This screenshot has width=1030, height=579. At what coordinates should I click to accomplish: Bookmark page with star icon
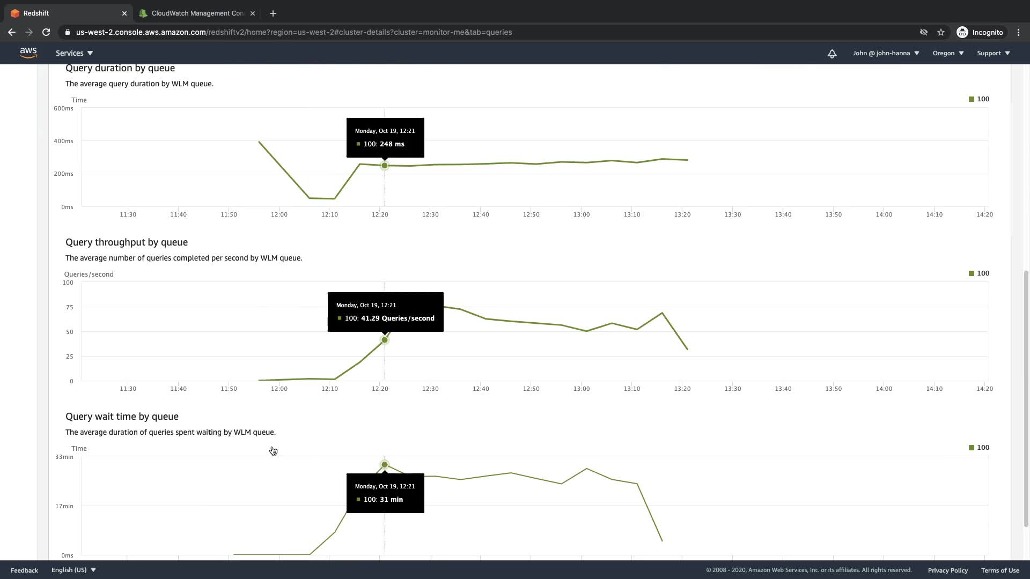point(940,32)
